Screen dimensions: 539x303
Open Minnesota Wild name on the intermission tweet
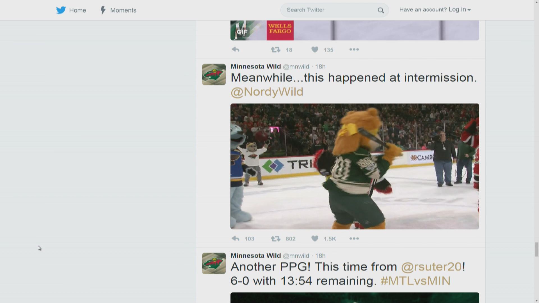(256, 66)
